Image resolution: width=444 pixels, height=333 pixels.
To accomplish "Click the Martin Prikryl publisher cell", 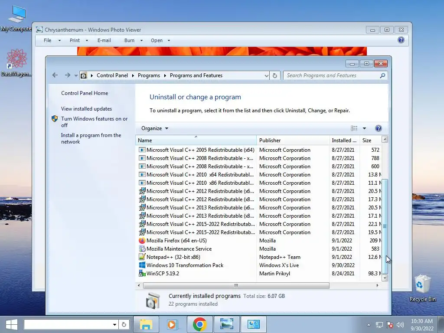I will pyautogui.click(x=274, y=274).
